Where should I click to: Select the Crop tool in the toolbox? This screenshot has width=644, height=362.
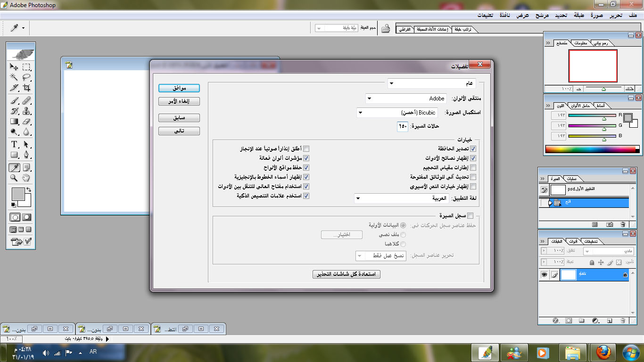coord(27,88)
